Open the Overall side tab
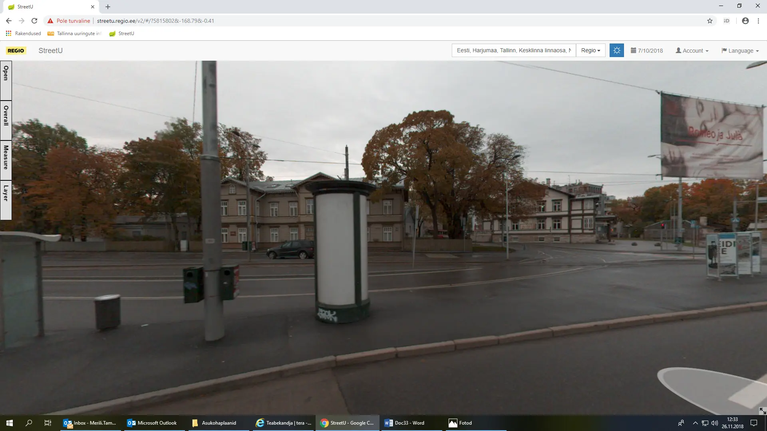767x431 pixels. coord(6,120)
